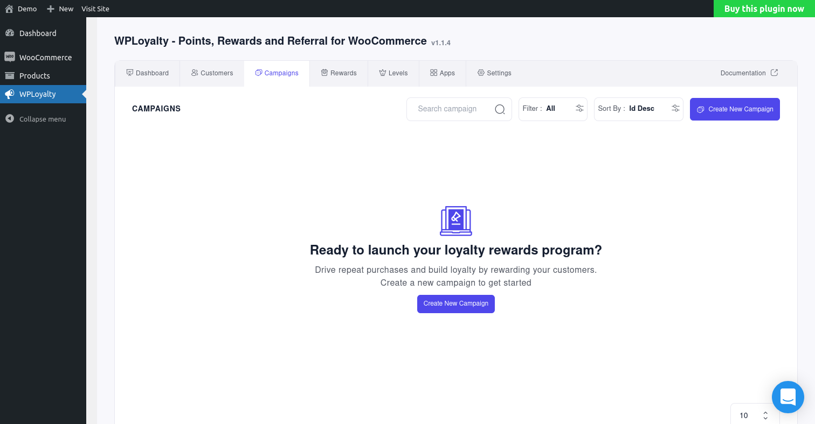Open the Apps tab
Image resolution: width=815 pixels, height=424 pixels.
click(443, 73)
